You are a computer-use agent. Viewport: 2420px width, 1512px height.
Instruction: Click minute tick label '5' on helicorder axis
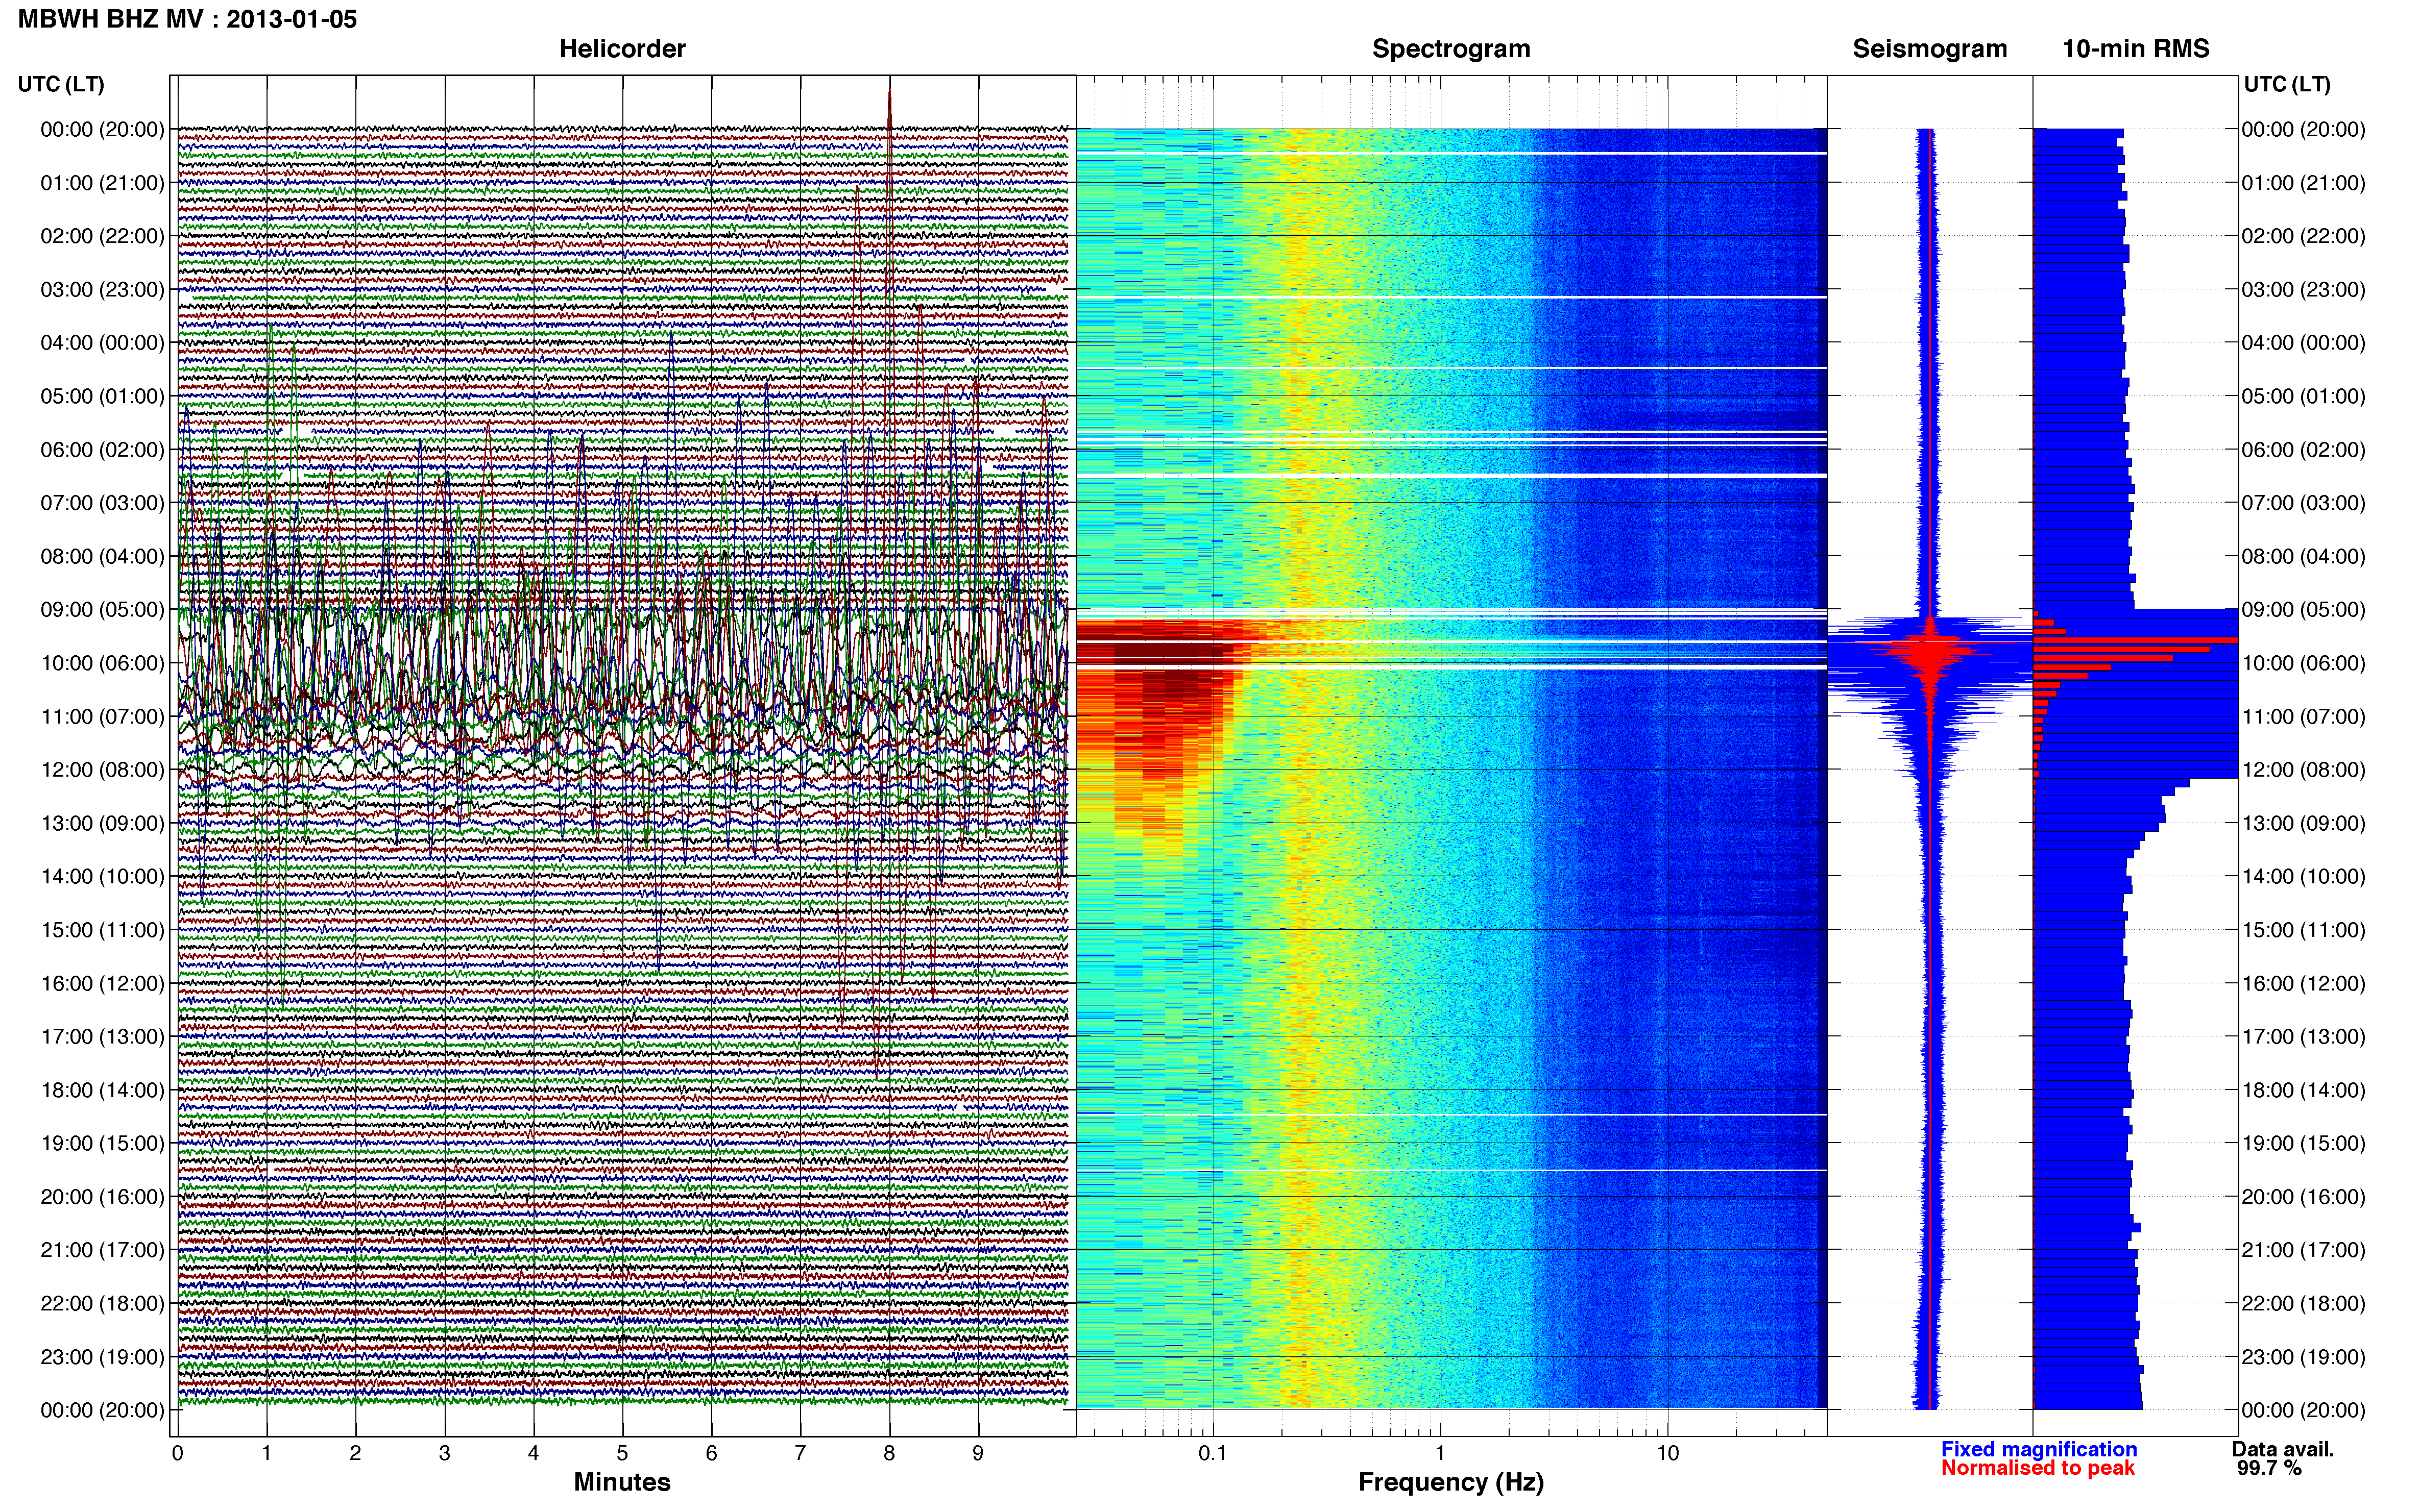point(622,1453)
